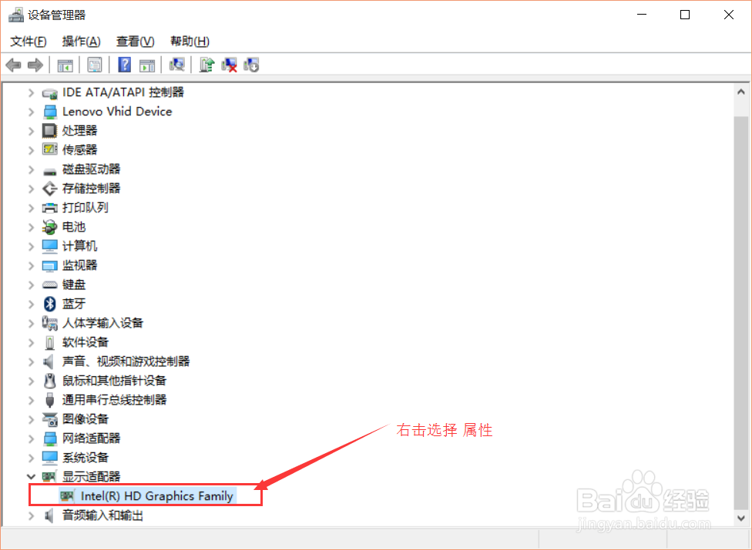
Task: Open the 查看(V) menu
Action: point(136,42)
